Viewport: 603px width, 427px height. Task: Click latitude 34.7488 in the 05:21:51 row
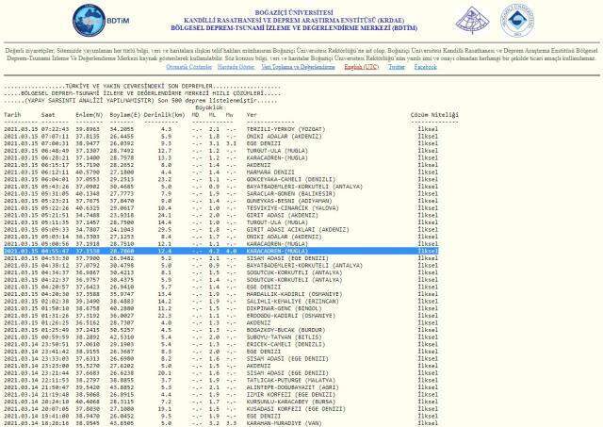88,216
